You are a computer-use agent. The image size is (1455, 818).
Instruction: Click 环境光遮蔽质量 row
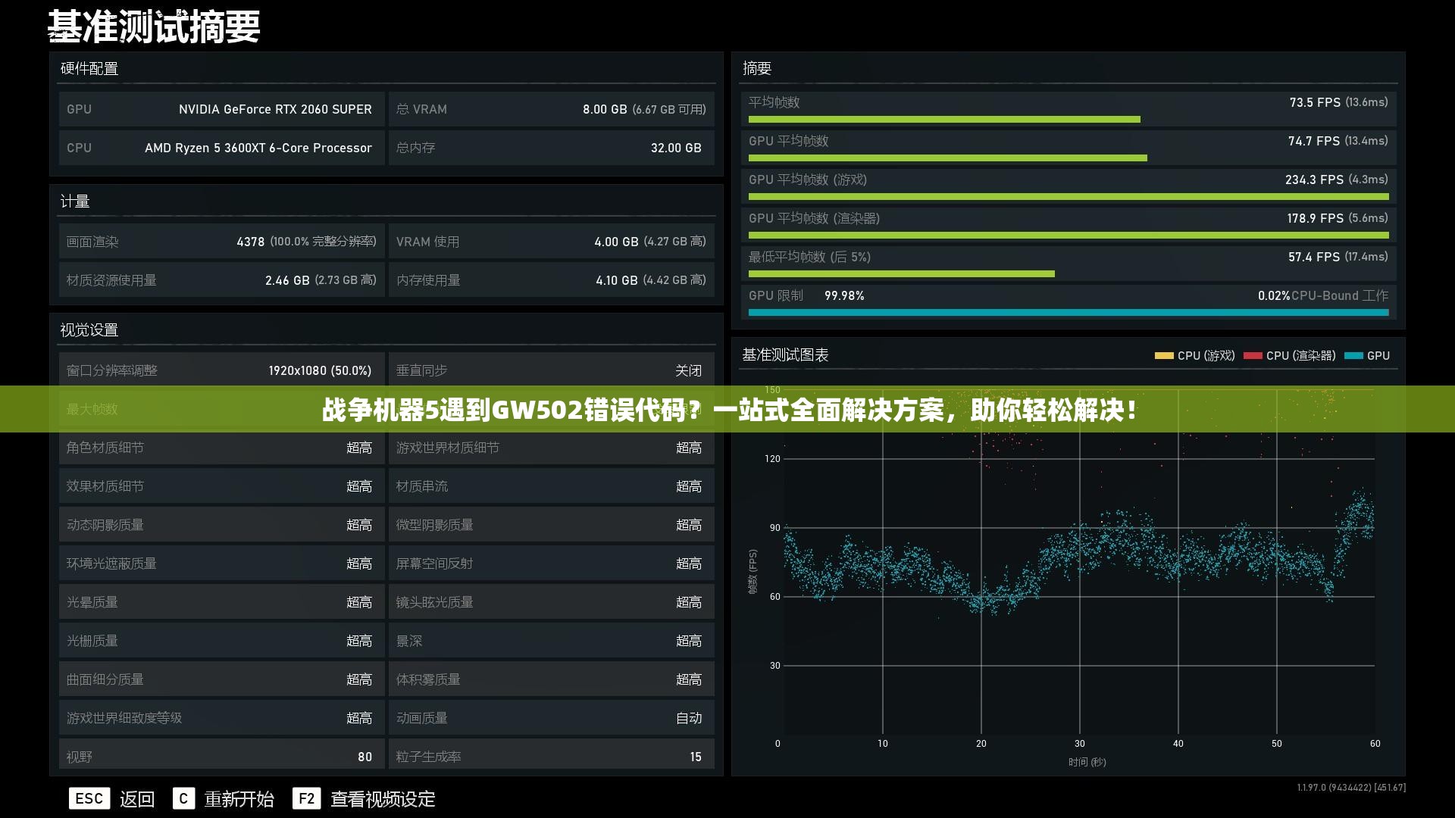tap(222, 564)
